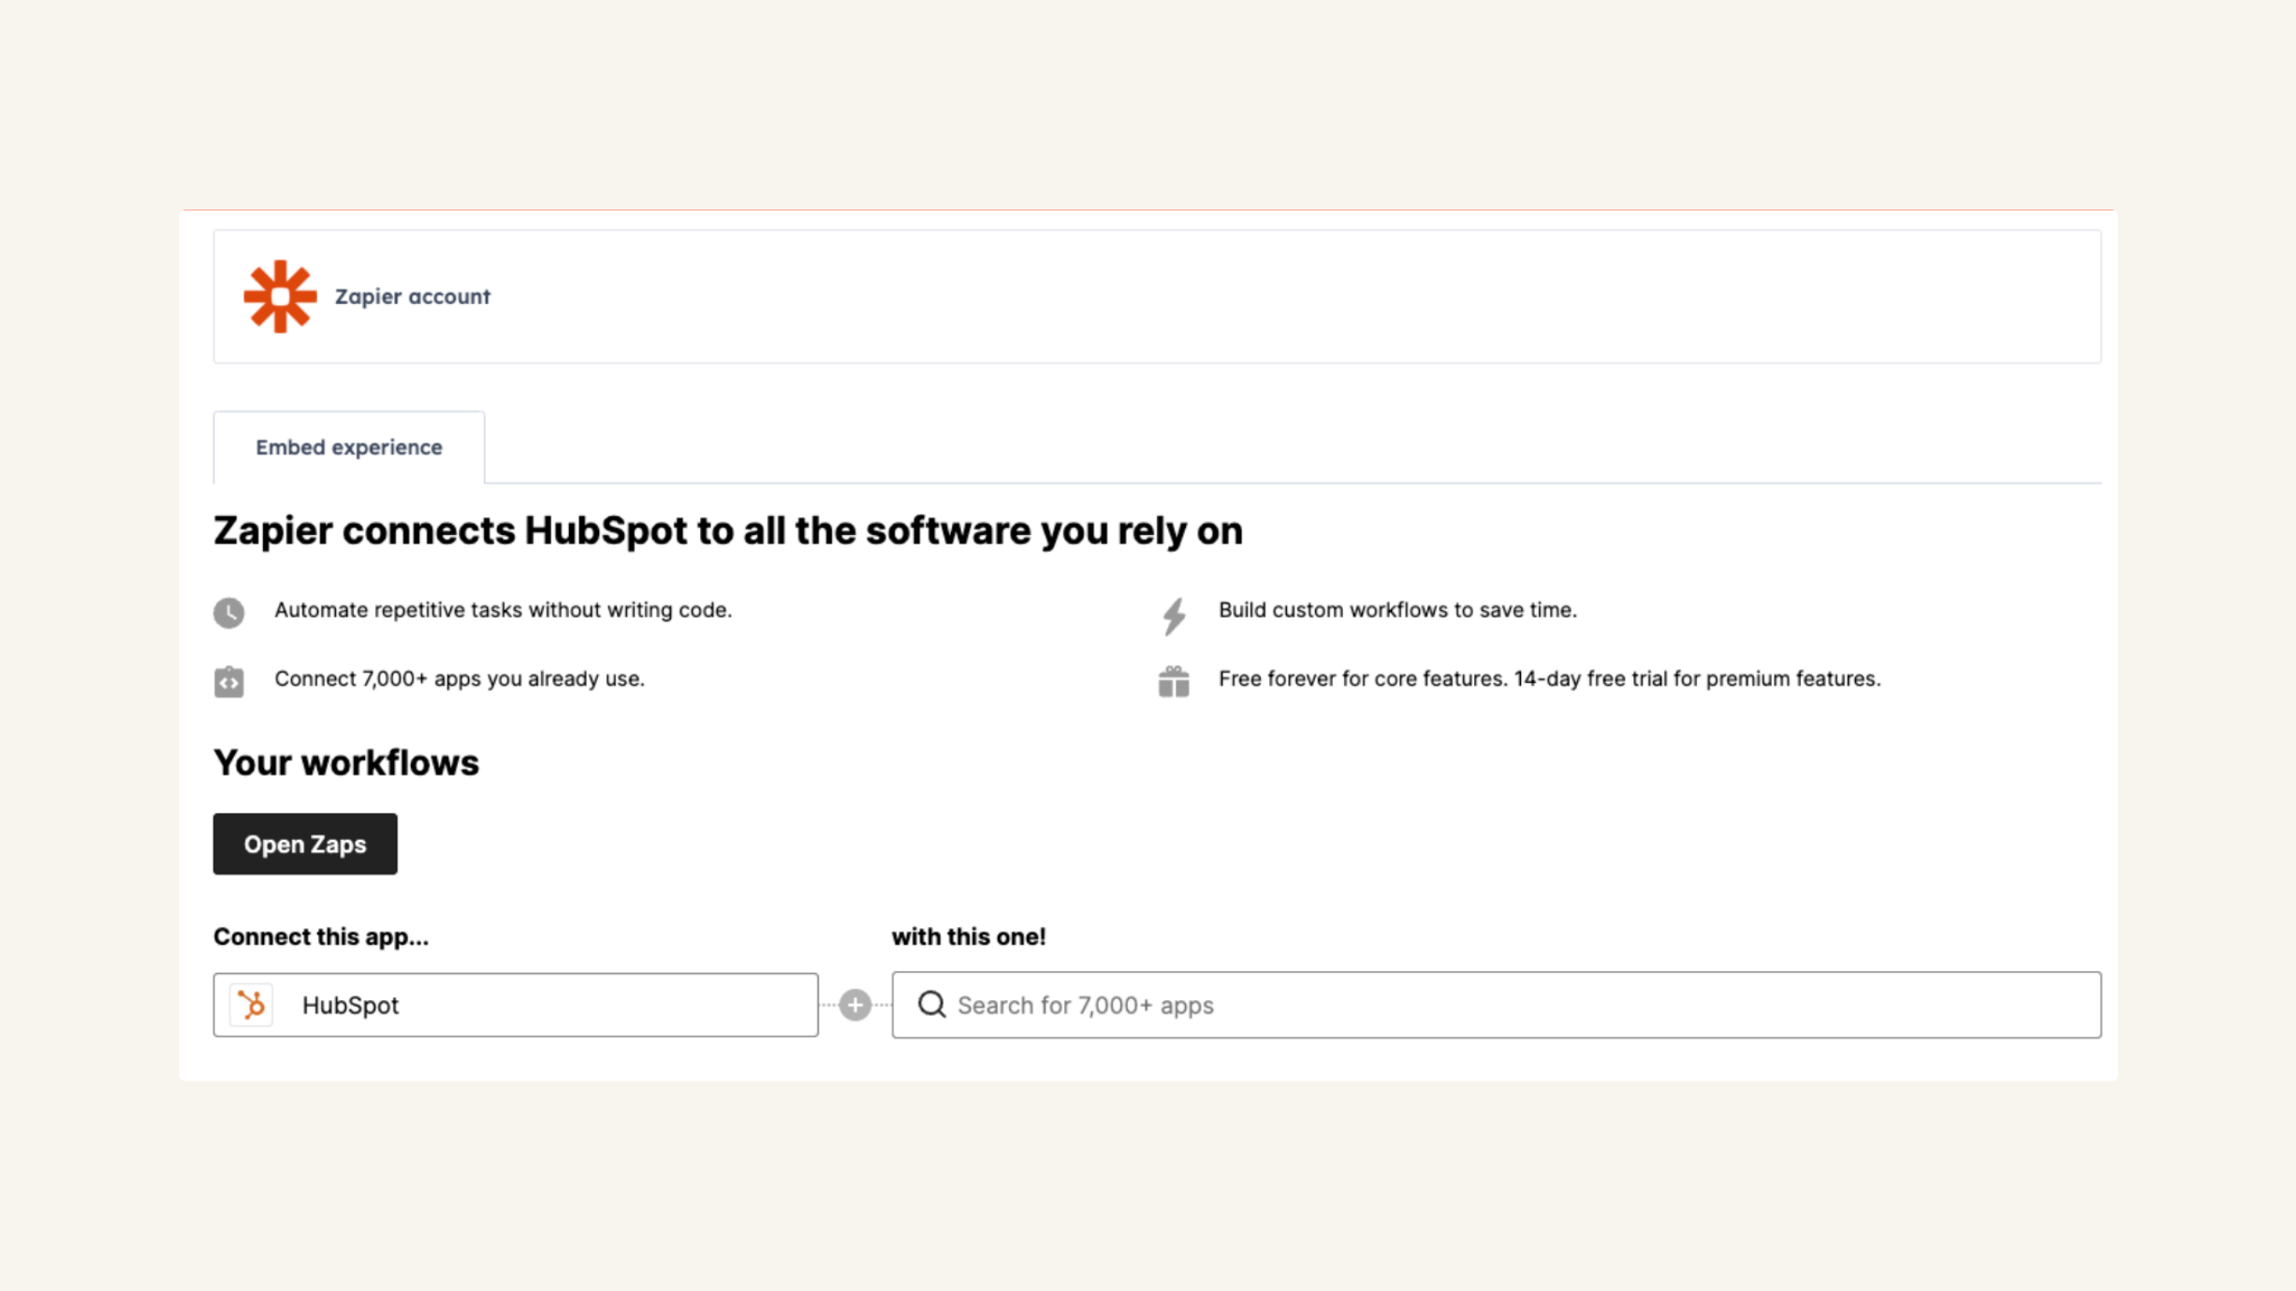Click the Your workflows heading
Screen dimensions: 2296x1291
pyautogui.click(x=345, y=762)
